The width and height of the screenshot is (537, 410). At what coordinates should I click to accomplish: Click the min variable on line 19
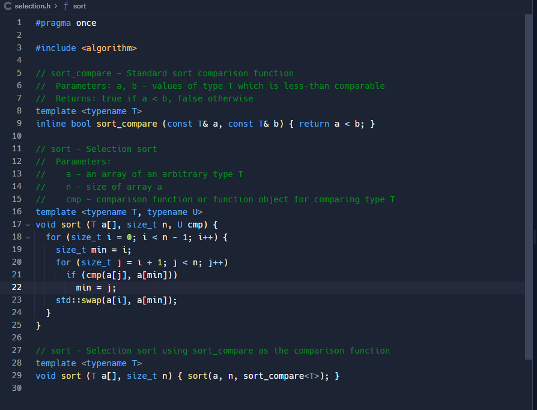pos(98,249)
